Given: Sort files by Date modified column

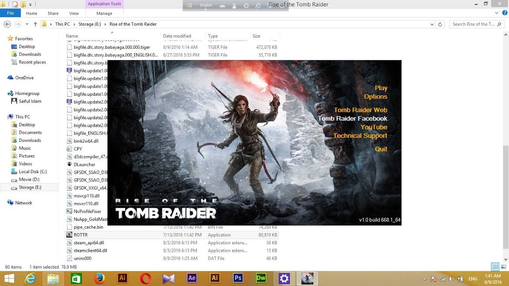Looking at the screenshot, I should pyautogui.click(x=177, y=36).
